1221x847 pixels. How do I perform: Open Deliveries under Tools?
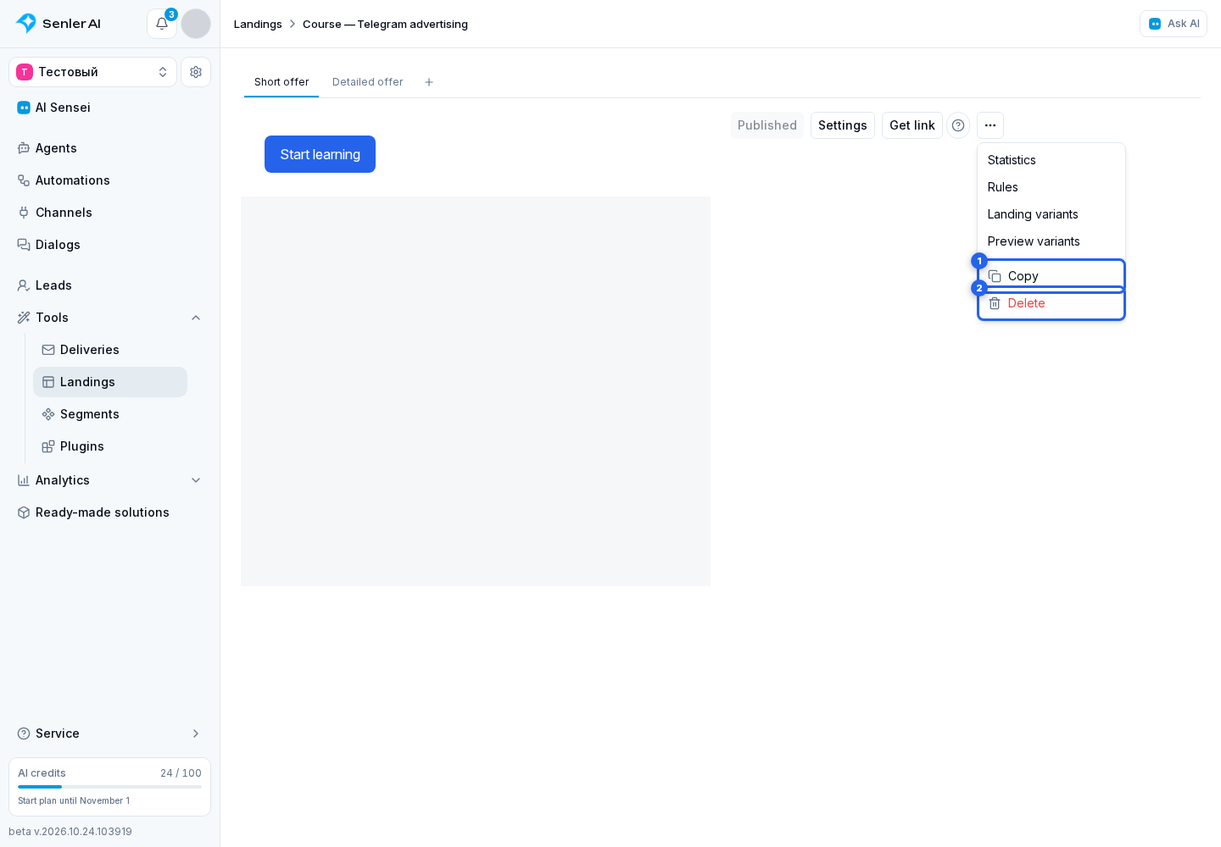tap(110, 350)
